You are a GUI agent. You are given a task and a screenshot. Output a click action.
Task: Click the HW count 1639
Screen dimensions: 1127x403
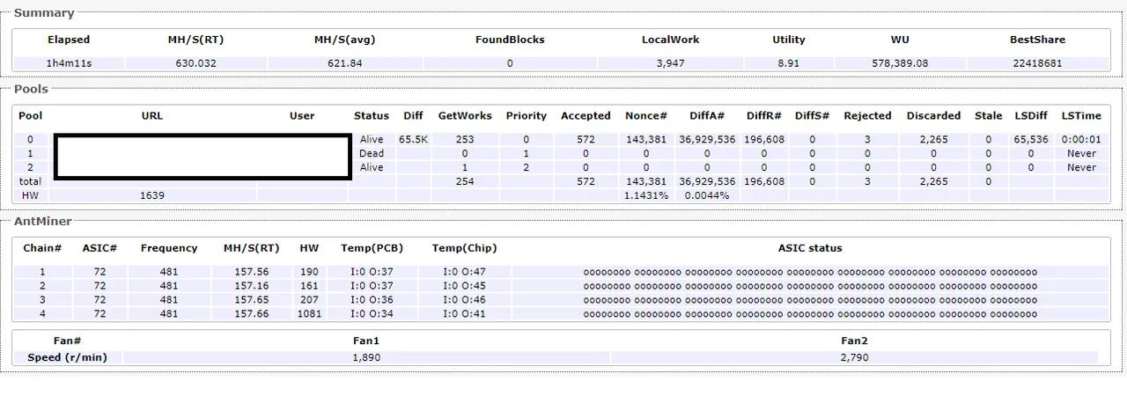point(152,195)
